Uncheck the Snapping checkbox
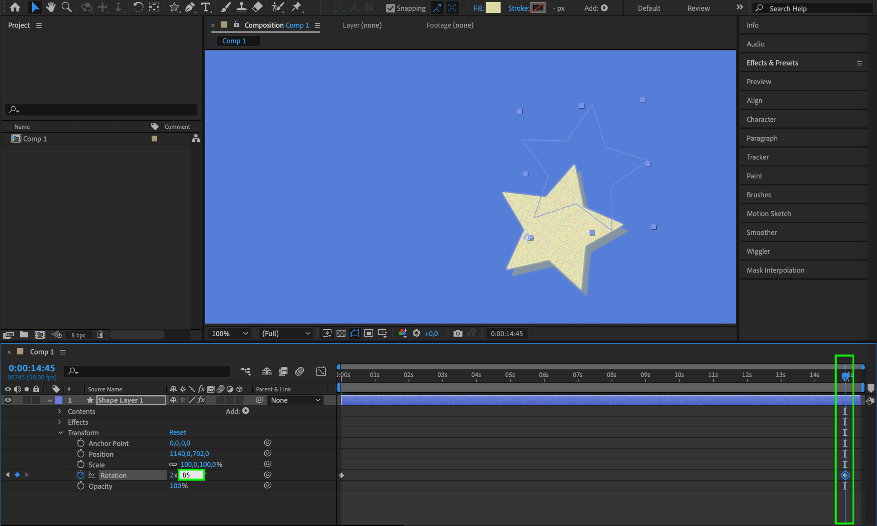 coord(391,8)
